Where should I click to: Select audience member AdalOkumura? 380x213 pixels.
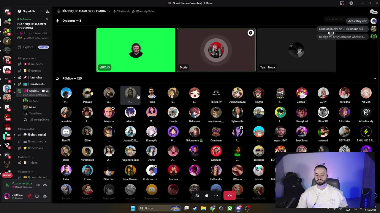pyautogui.click(x=237, y=95)
